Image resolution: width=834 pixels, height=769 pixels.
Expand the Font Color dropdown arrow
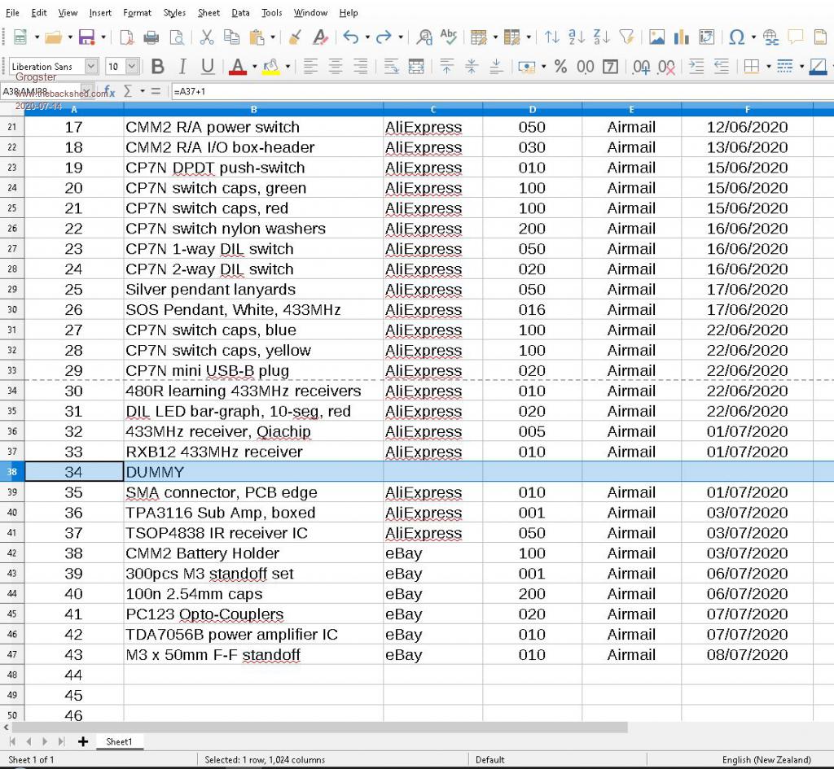pyautogui.click(x=254, y=67)
